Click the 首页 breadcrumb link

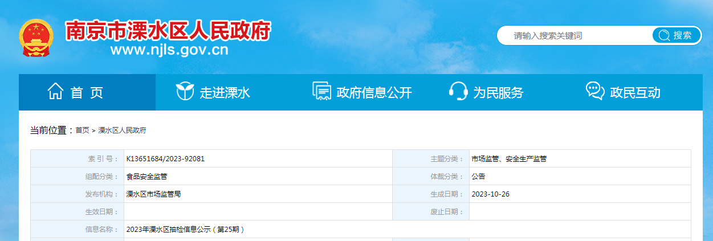pyautogui.click(x=82, y=130)
